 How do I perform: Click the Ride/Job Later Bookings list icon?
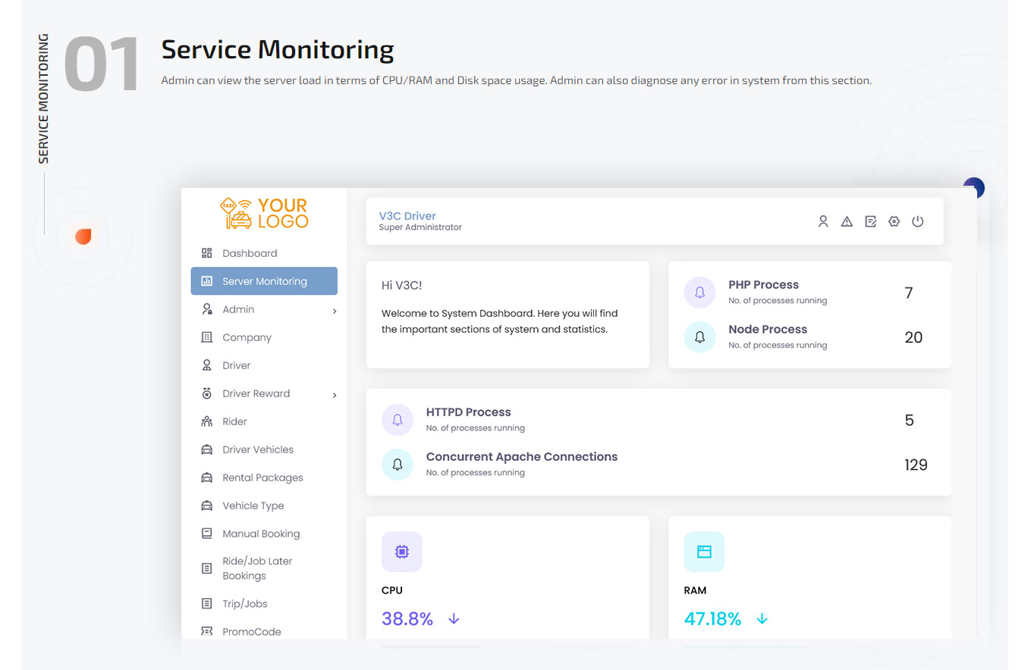[x=206, y=568]
